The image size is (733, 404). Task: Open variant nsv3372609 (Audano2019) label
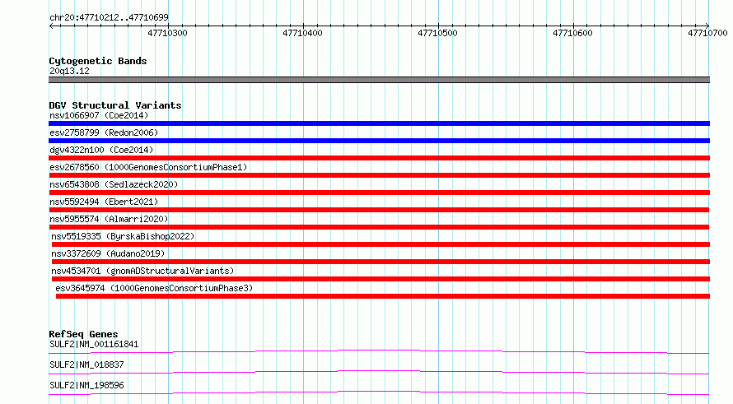(108, 253)
